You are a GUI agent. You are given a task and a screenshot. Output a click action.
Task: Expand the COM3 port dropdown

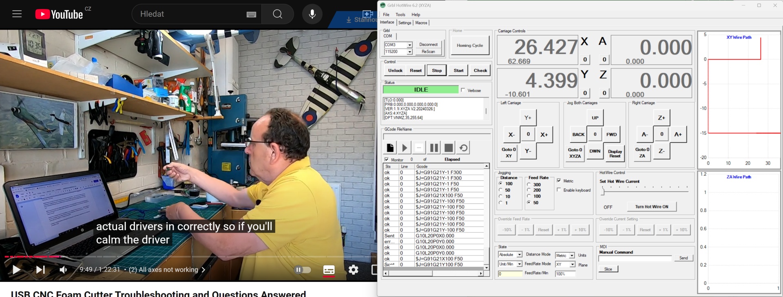pos(409,45)
